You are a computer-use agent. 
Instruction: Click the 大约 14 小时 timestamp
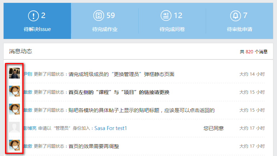tap(252, 74)
